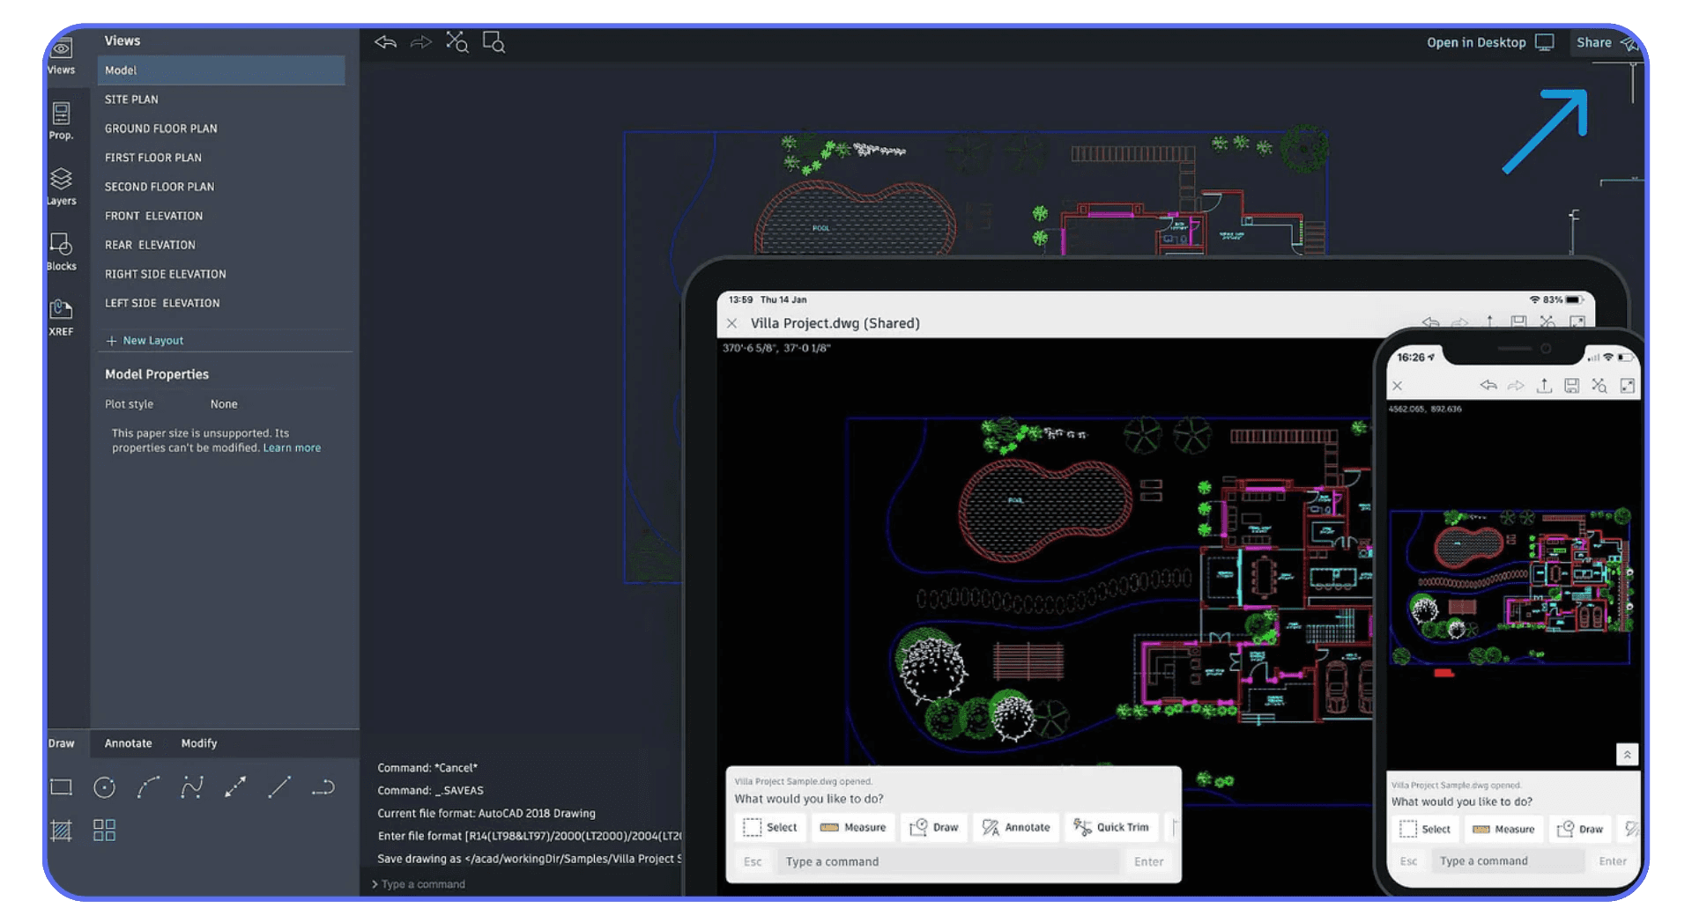The width and height of the screenshot is (1692, 923).
Task: Switch to the Annotate tab
Action: point(128,743)
